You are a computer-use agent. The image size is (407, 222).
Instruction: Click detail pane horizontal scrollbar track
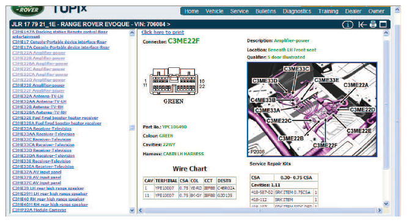pyautogui.click(x=260, y=210)
